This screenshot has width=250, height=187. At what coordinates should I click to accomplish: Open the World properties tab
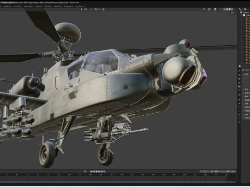(x=239, y=90)
